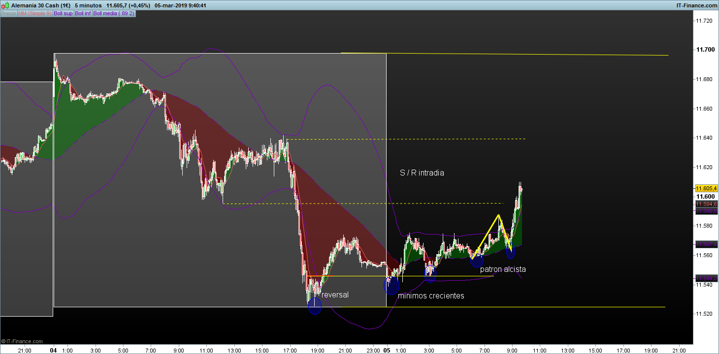Viewport: 719px width, 354px height.
Task: Select the 11.567,4 price tag on the axis
Action: point(706,244)
